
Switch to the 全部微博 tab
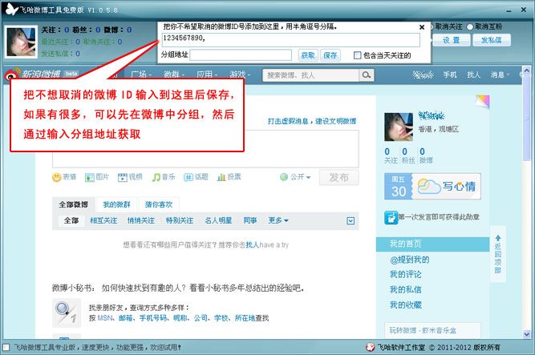[x=73, y=204]
